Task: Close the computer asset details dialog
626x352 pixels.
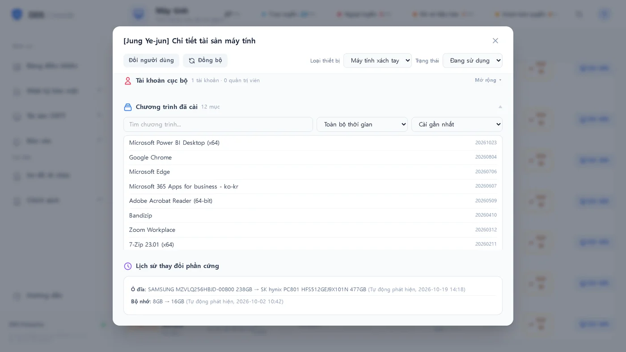Action: point(495,41)
